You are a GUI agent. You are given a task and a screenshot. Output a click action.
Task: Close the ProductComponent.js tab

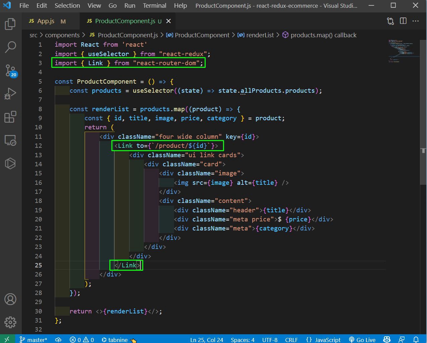168,21
